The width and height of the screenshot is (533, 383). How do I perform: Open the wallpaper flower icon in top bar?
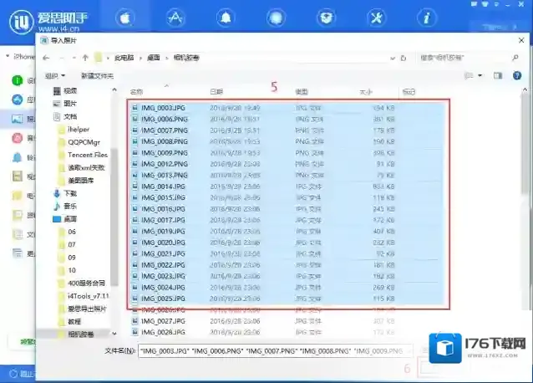tap(276, 18)
